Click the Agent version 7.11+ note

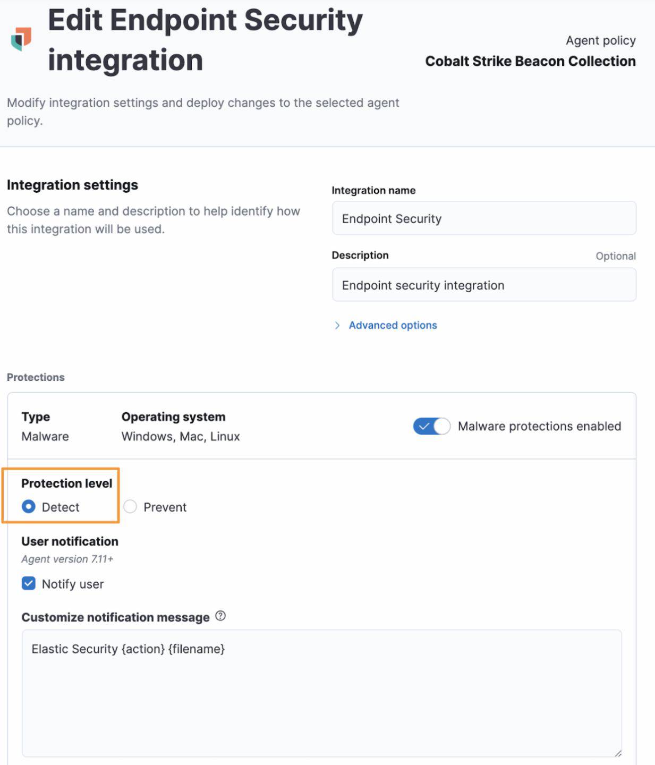pos(67,559)
